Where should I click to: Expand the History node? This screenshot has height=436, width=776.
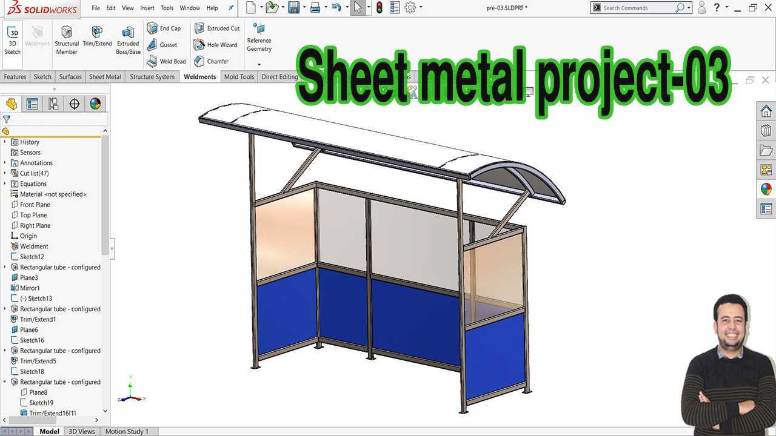pyautogui.click(x=5, y=142)
